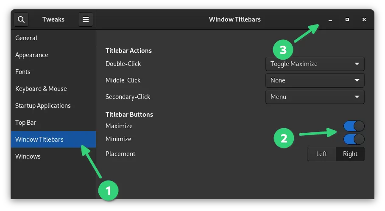Minimize the Tweaks window
Image resolution: width=385 pixels, height=211 pixels.
click(330, 19)
